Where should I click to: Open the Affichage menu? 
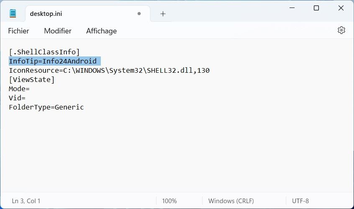click(101, 31)
